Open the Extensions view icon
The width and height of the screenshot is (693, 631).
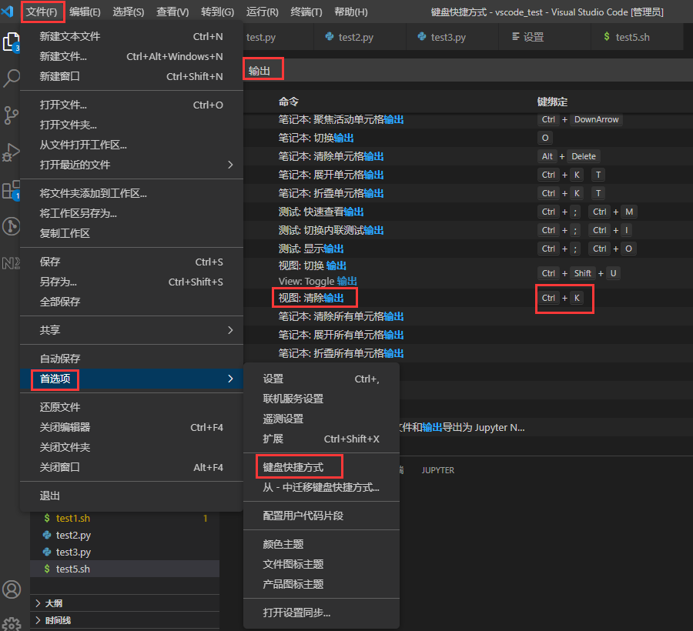click(x=11, y=190)
